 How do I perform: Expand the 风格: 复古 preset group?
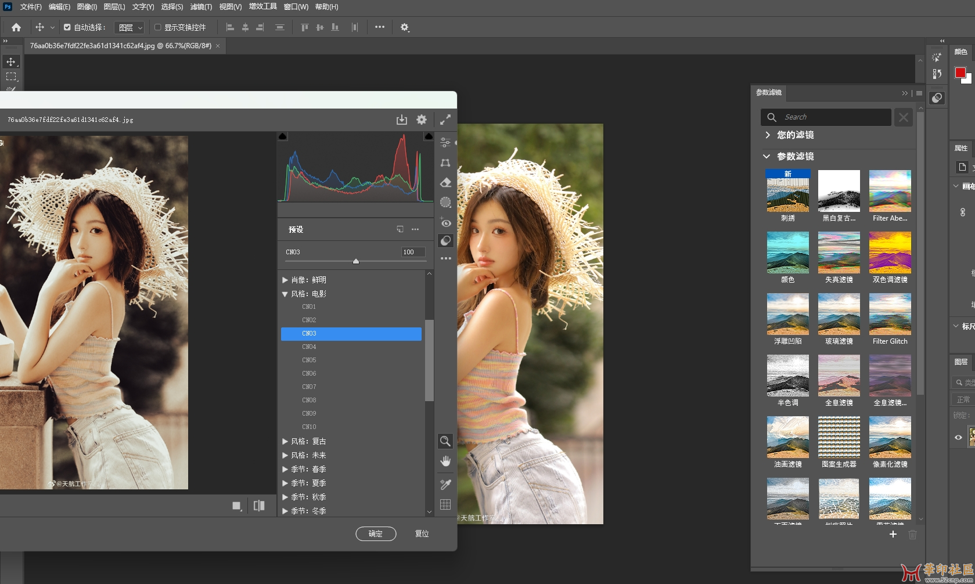click(285, 441)
